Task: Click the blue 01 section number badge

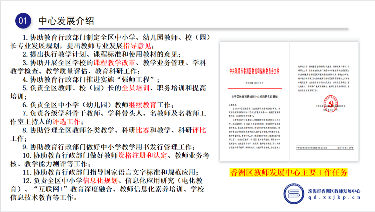Action: coord(23,21)
